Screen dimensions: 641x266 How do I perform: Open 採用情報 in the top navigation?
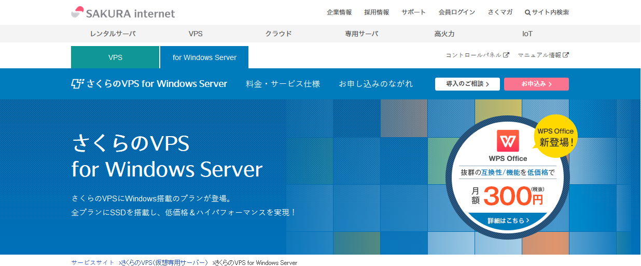pyautogui.click(x=377, y=12)
